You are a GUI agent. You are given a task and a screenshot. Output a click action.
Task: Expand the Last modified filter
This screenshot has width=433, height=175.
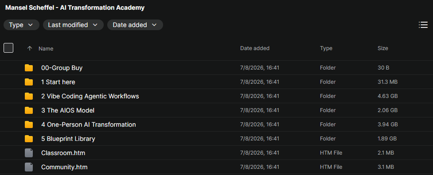point(73,25)
